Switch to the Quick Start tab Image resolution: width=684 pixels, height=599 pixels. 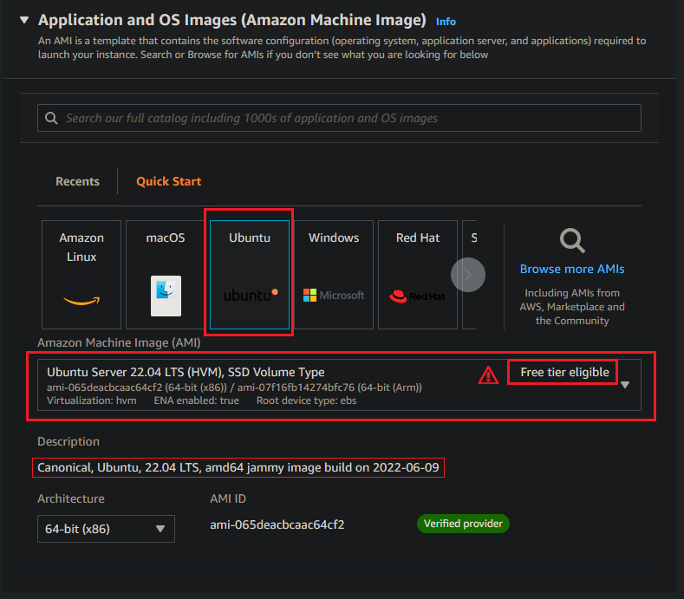168,181
